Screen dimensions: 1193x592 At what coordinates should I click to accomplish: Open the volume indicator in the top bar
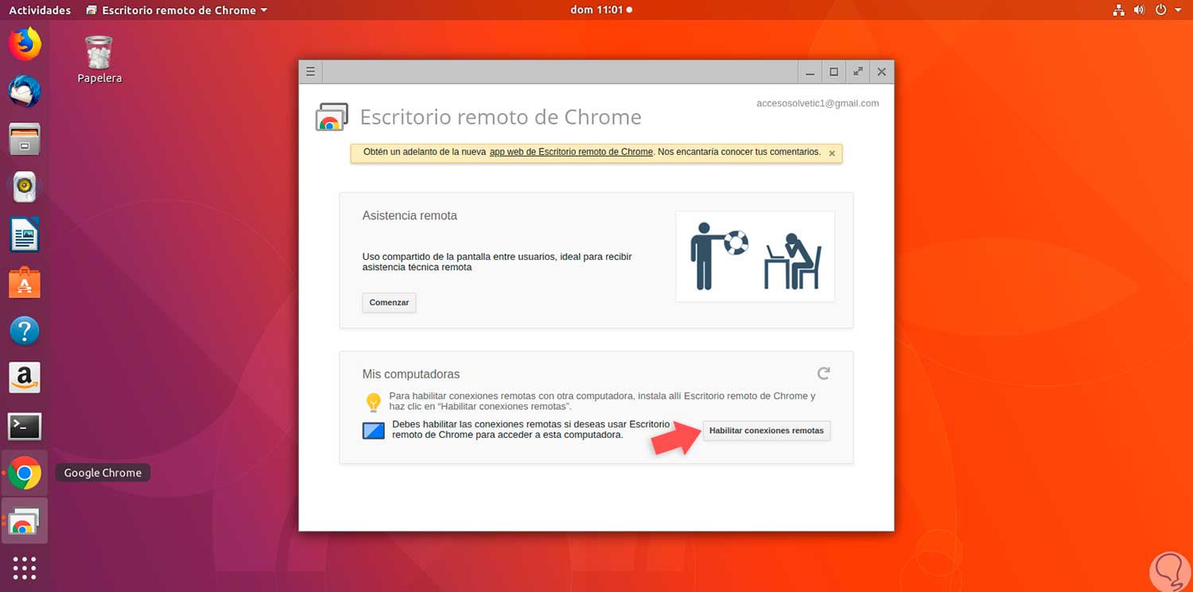tap(1140, 10)
